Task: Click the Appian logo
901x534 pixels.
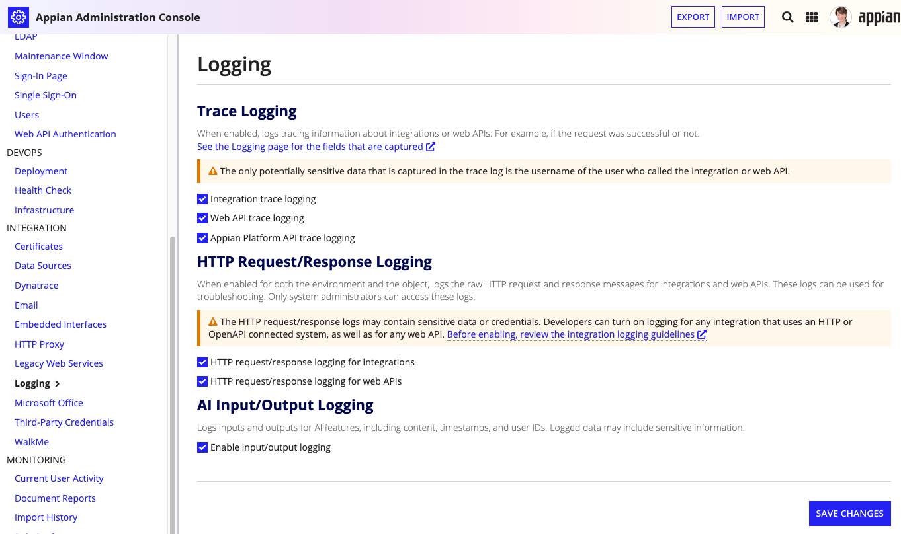Action: point(879,18)
